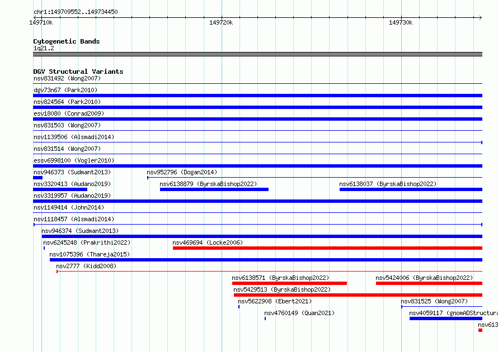Click the blue bar of nsv6138037

pyautogui.click(x=411, y=189)
